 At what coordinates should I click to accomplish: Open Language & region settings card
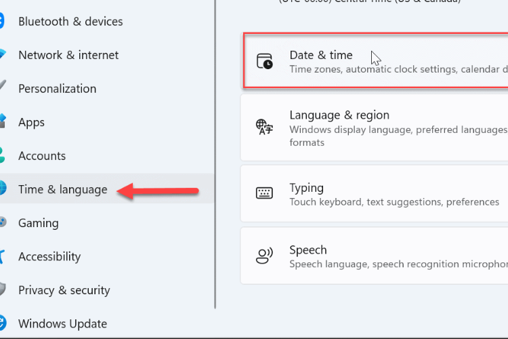coord(374,127)
